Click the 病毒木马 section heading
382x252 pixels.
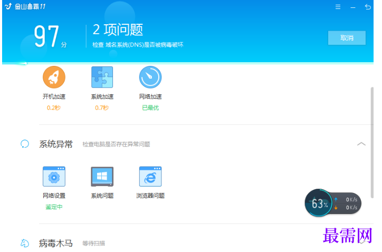coord(56,243)
